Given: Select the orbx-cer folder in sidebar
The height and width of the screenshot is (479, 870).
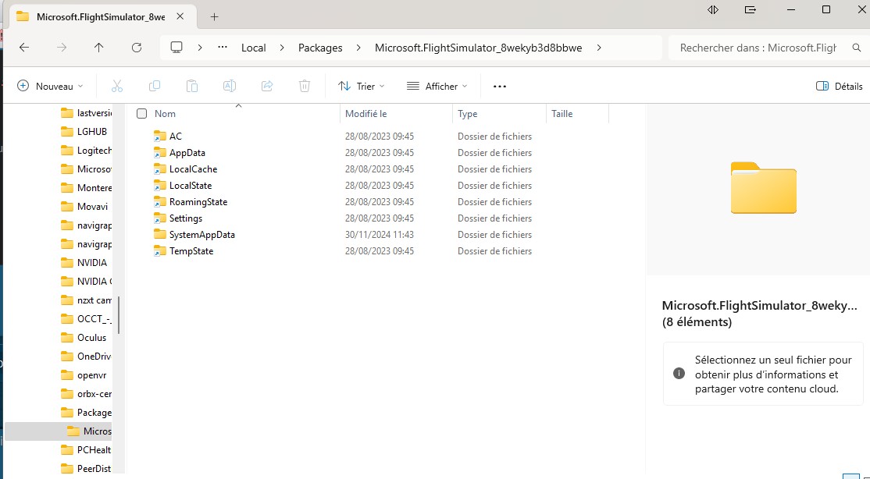Looking at the screenshot, I should point(86,394).
